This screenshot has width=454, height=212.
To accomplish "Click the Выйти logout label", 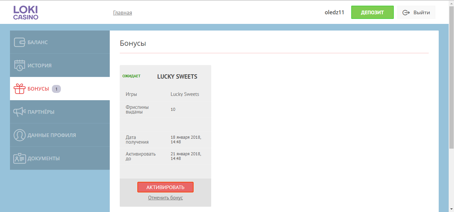I will 422,13.
